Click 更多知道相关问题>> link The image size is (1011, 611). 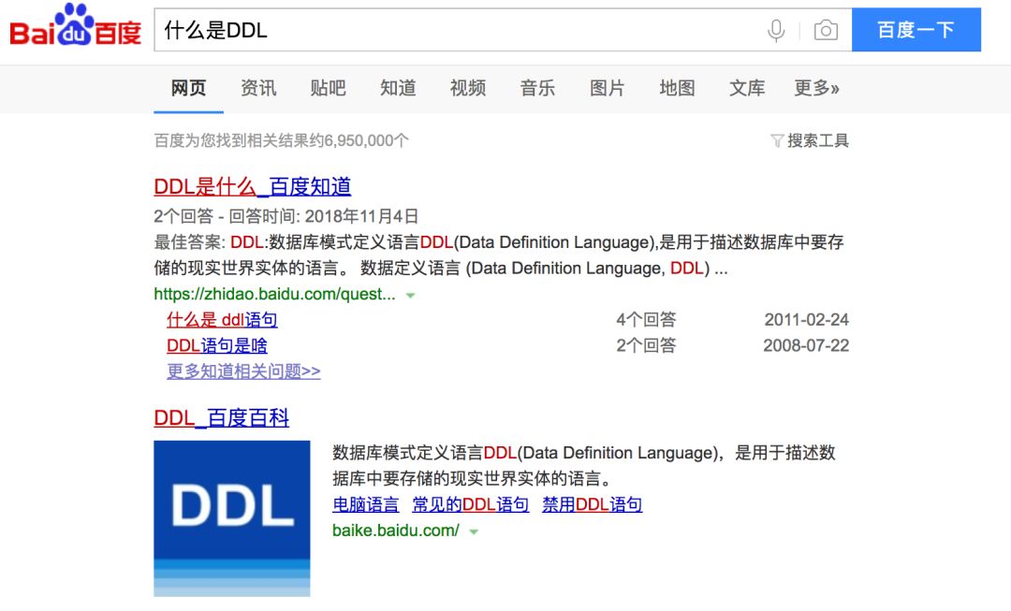point(243,371)
